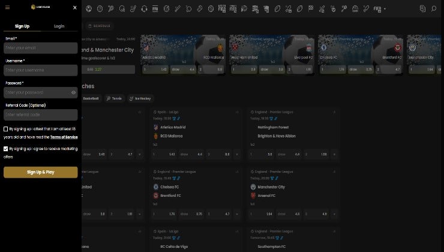This screenshot has width=444, height=252.
Task: Focus the Password input field
Action: coord(40,92)
